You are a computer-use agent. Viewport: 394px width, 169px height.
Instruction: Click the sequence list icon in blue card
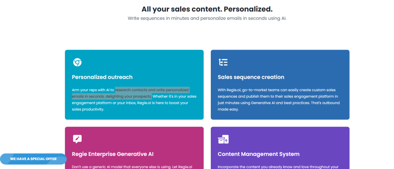223,62
